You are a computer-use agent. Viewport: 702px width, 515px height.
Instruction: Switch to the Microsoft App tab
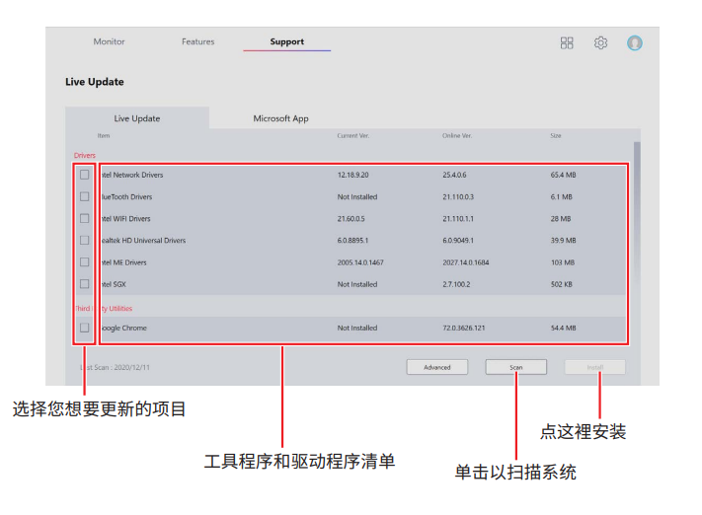coord(280,118)
